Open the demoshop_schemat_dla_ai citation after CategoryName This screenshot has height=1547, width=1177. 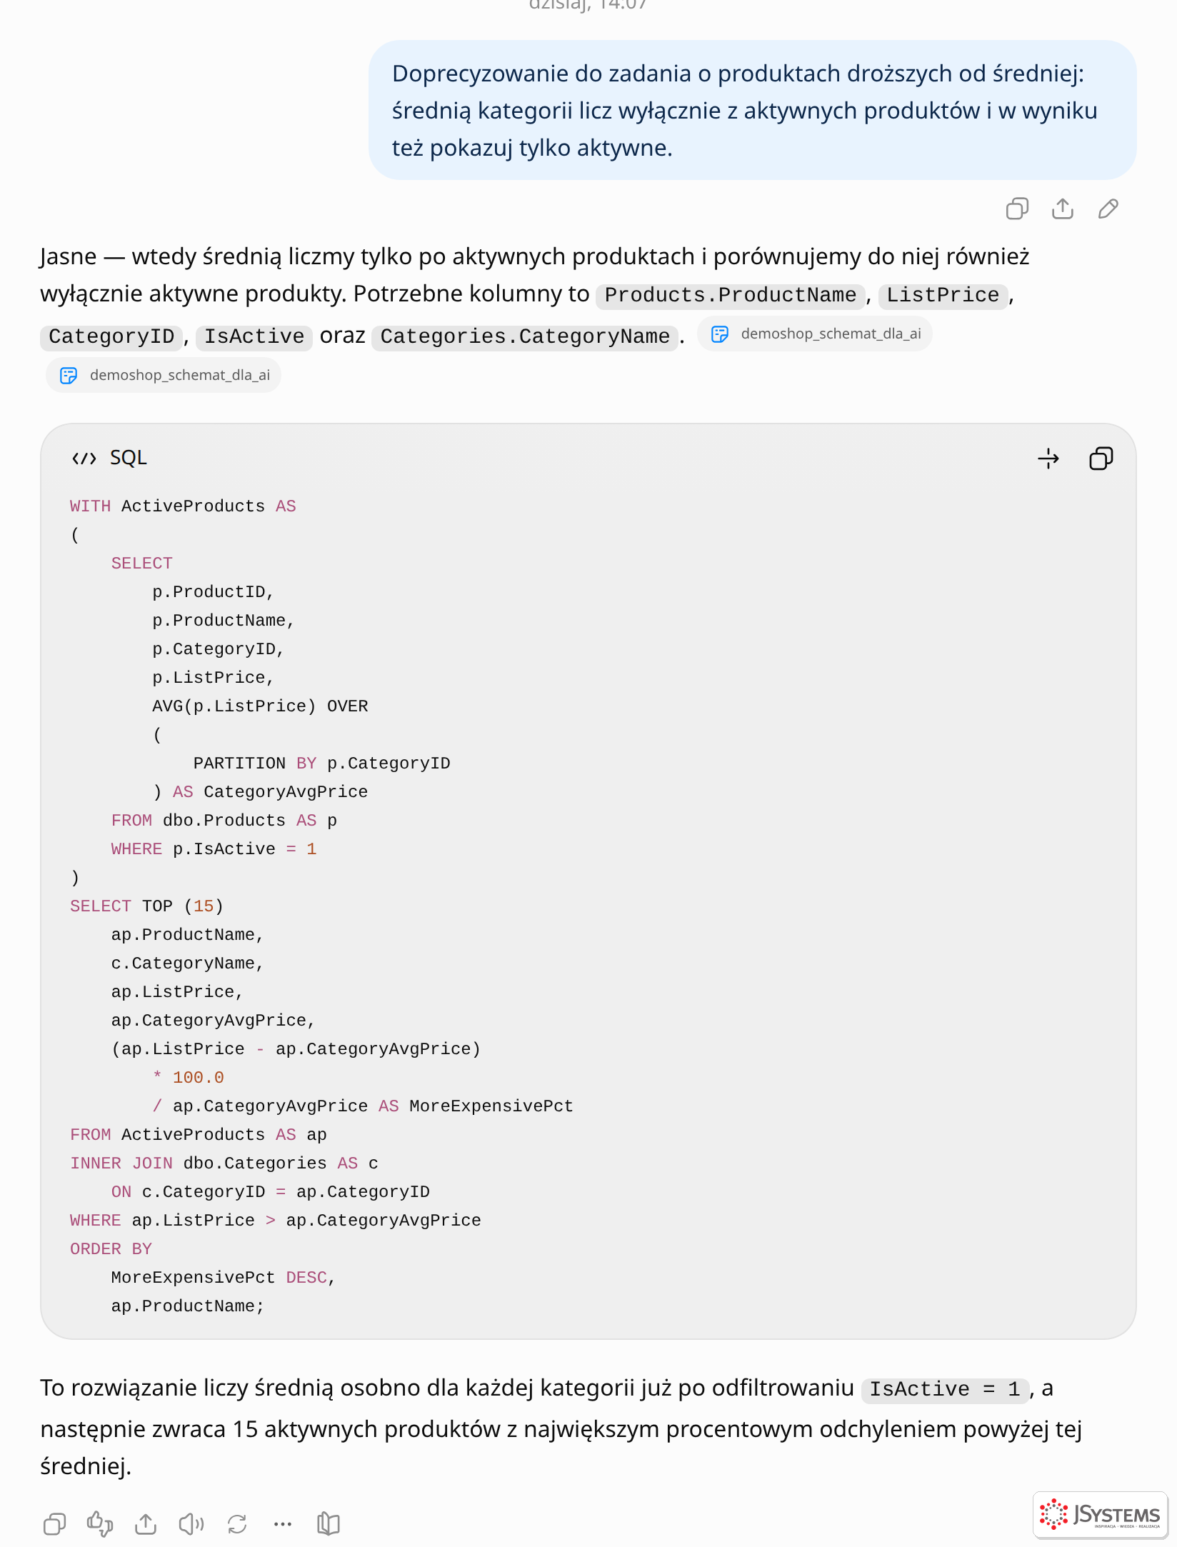point(815,334)
